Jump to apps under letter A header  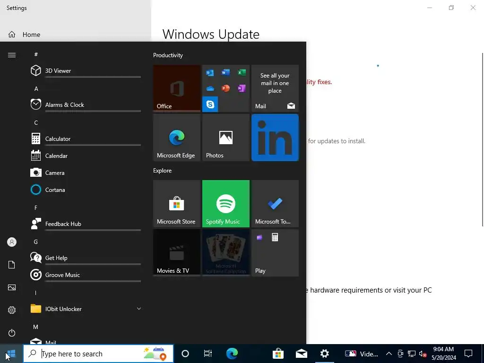36,88
